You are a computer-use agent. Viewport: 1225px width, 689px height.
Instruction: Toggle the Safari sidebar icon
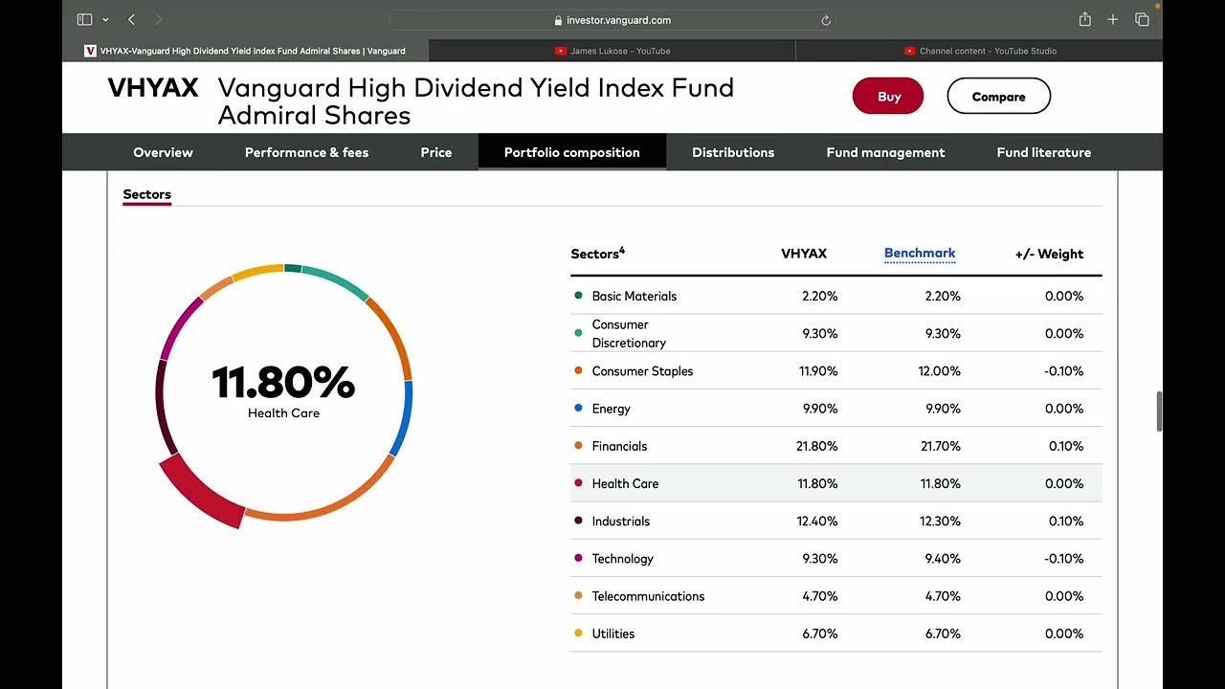(x=84, y=19)
